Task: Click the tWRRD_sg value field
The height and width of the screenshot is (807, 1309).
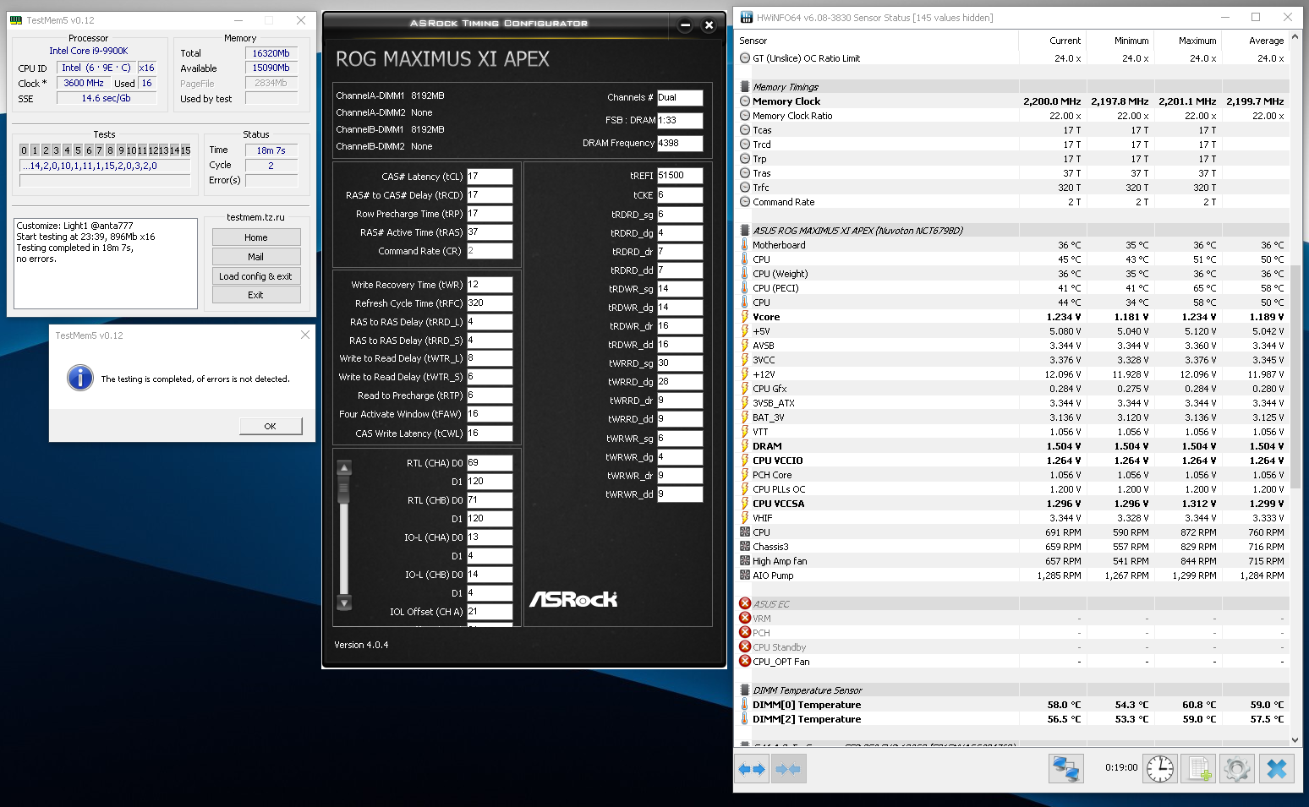Action: click(x=680, y=363)
